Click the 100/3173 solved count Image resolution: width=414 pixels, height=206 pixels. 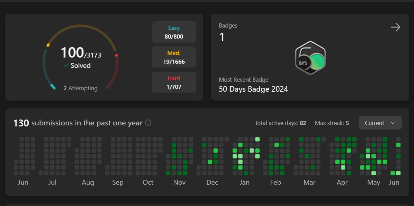[80, 53]
